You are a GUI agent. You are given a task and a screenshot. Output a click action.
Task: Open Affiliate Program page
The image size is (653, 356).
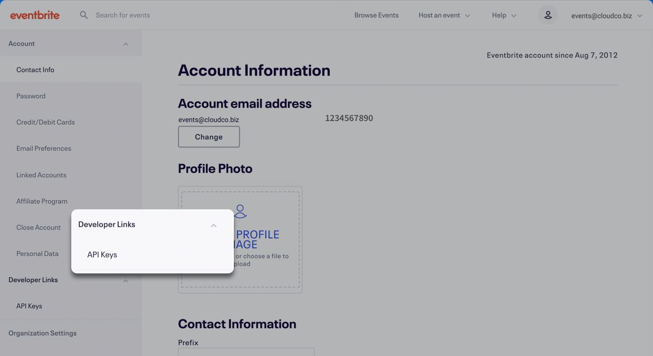[x=42, y=201]
